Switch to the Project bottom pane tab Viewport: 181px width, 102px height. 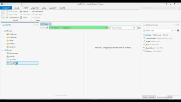(x=145, y=97)
